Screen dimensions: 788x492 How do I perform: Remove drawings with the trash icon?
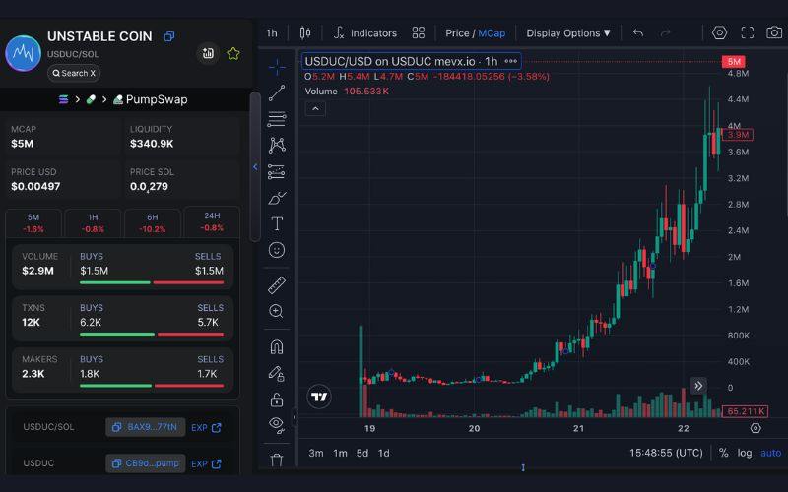[x=277, y=460]
